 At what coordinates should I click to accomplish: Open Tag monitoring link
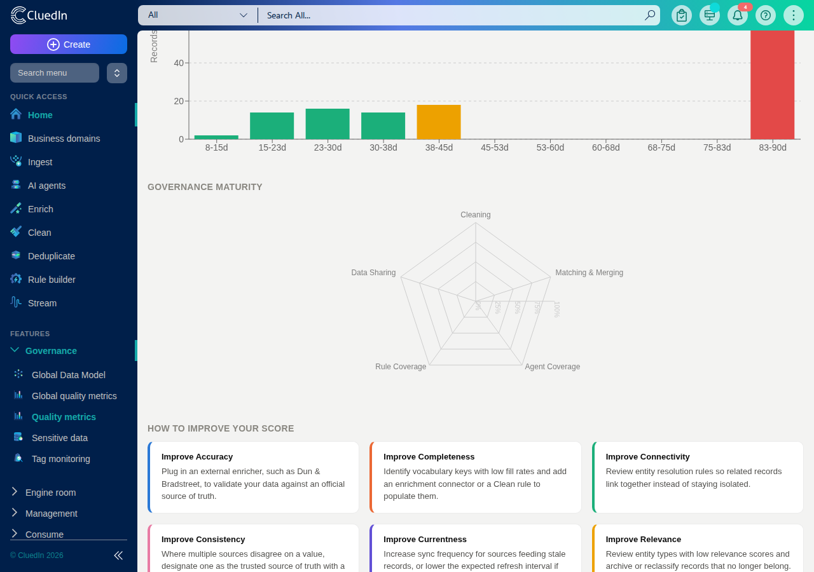pos(61,459)
